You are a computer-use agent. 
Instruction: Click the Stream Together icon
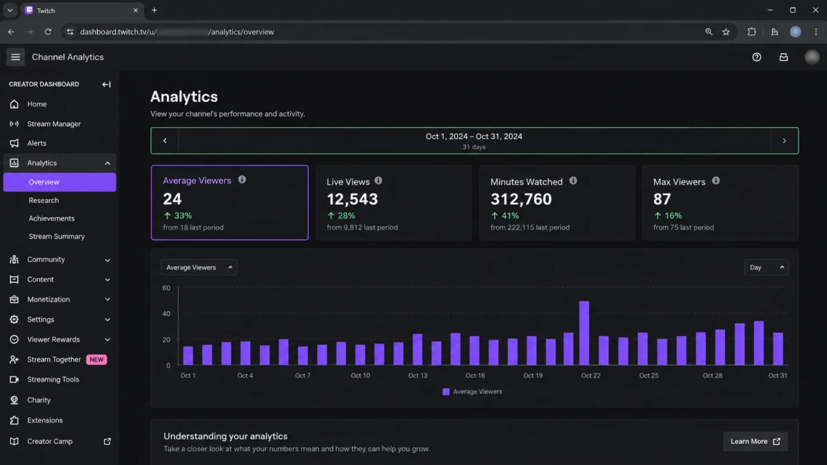point(14,360)
